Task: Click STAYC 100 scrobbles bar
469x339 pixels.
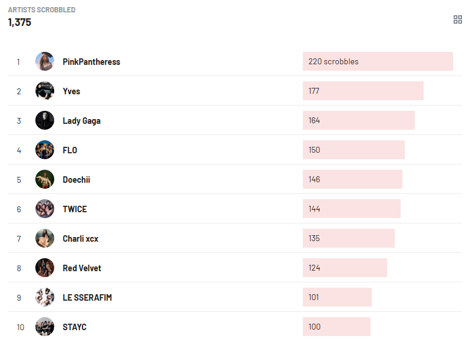Action: (336, 327)
